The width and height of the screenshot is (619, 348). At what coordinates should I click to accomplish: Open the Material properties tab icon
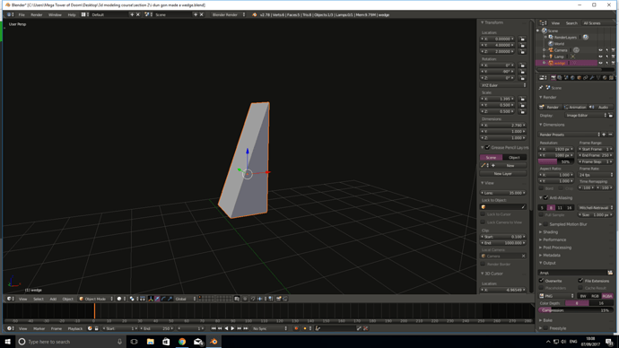tap(605, 78)
